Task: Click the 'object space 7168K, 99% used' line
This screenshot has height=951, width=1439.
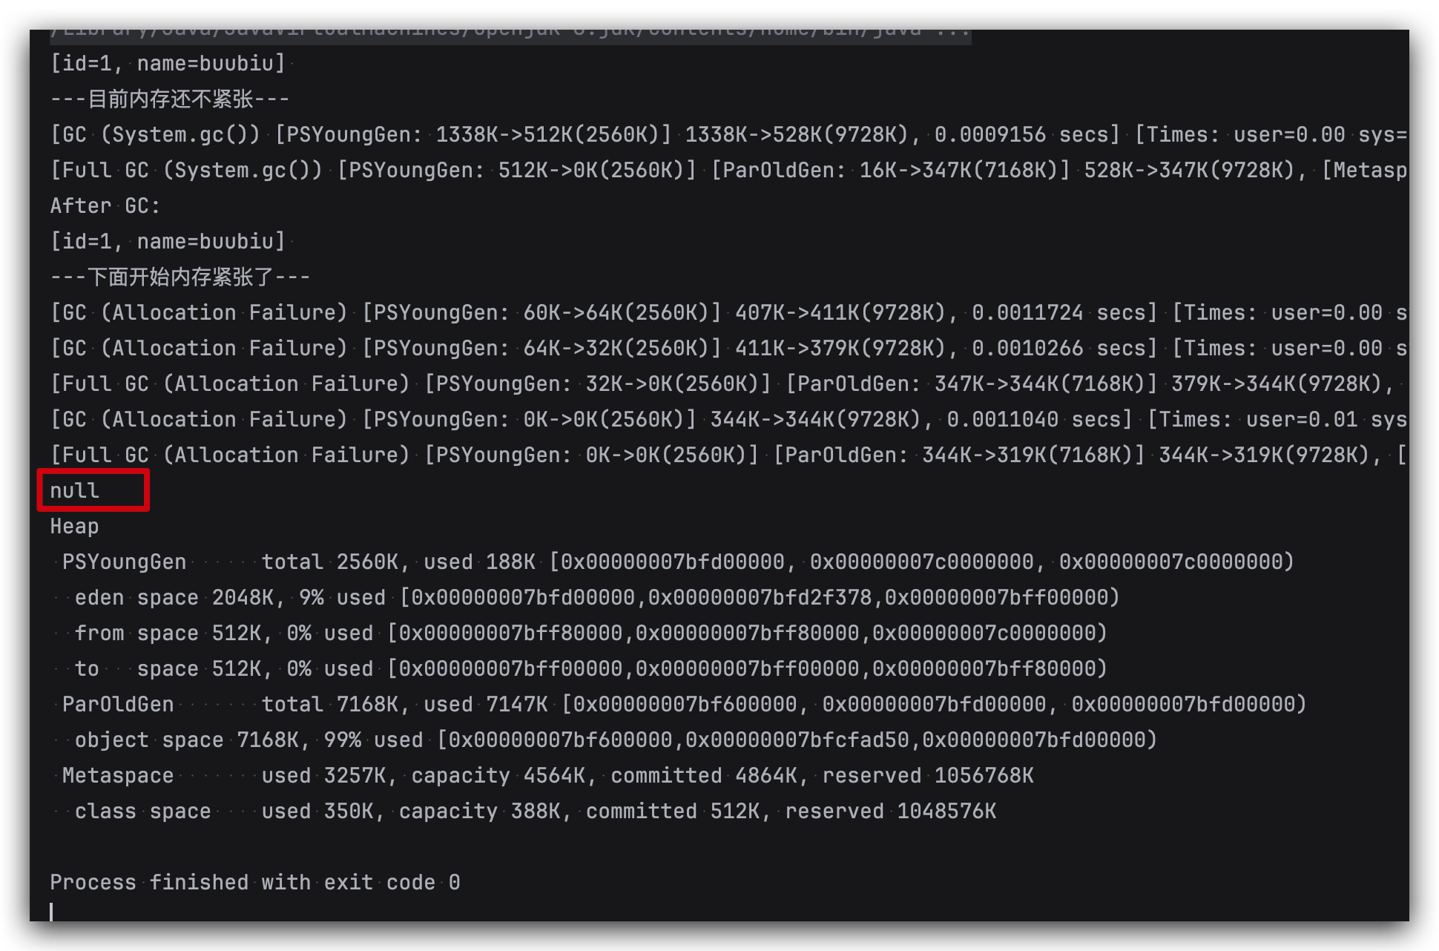Action: click(616, 740)
